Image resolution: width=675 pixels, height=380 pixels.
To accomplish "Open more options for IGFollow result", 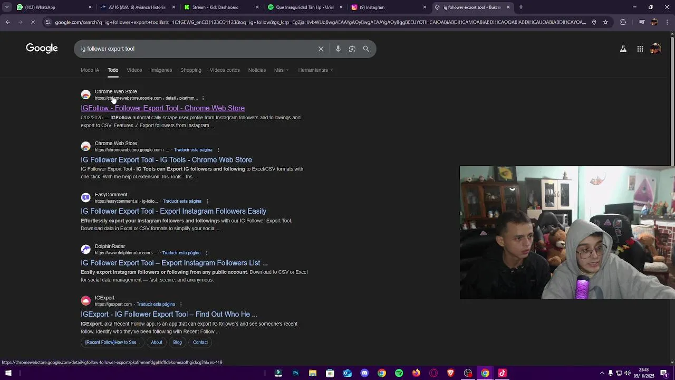I will 202,98.
